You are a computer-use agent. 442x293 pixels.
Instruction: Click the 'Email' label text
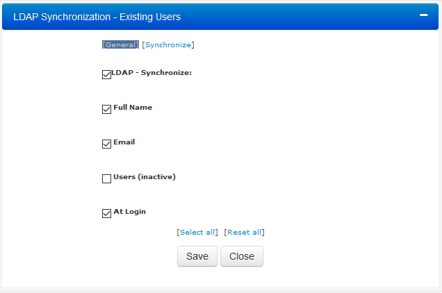click(124, 142)
